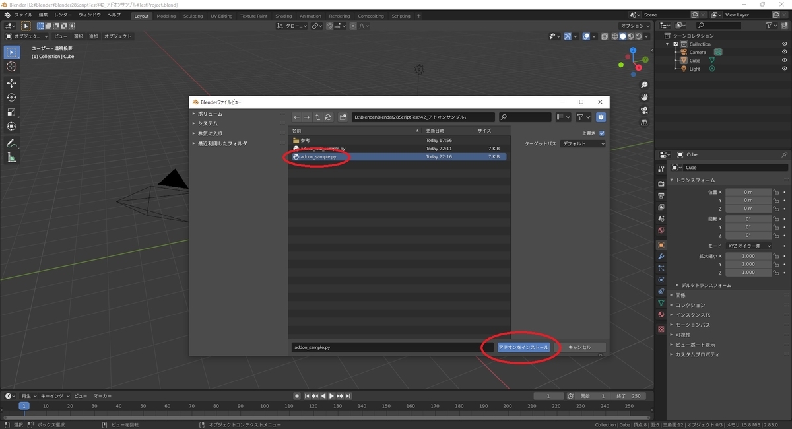Toggle lock for 拡大縮小 X
The width and height of the screenshot is (792, 429).
pos(777,256)
